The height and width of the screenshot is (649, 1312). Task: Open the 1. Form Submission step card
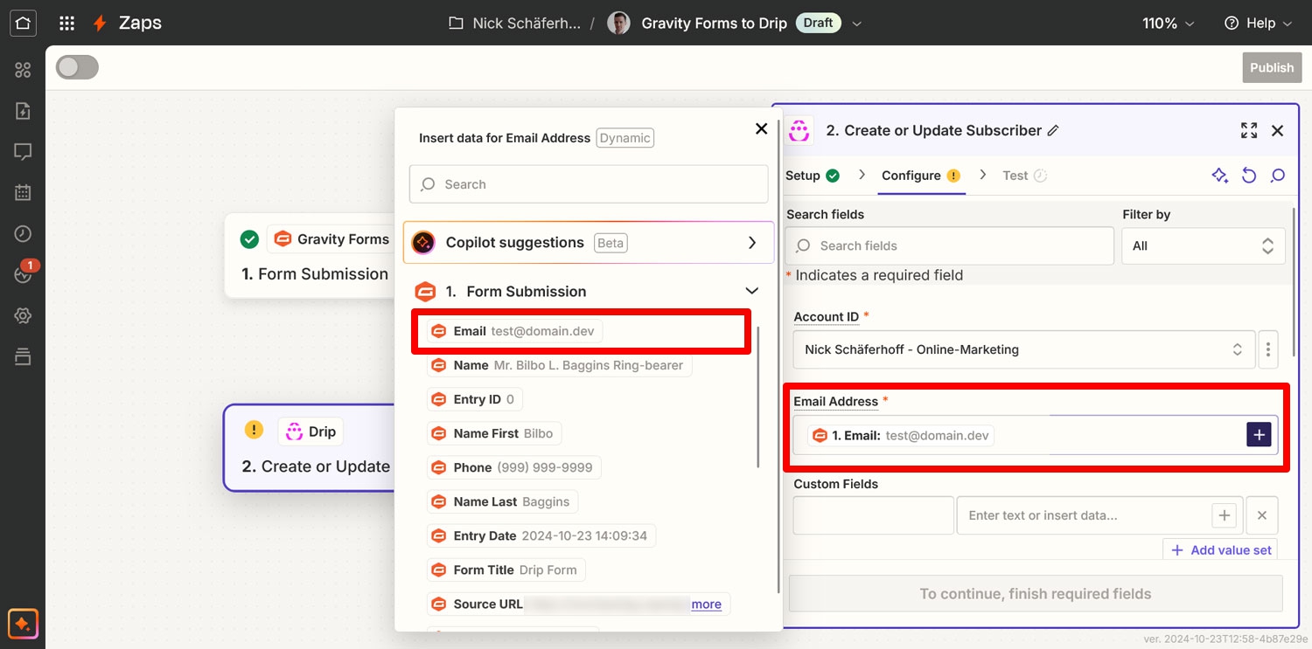coord(310,256)
